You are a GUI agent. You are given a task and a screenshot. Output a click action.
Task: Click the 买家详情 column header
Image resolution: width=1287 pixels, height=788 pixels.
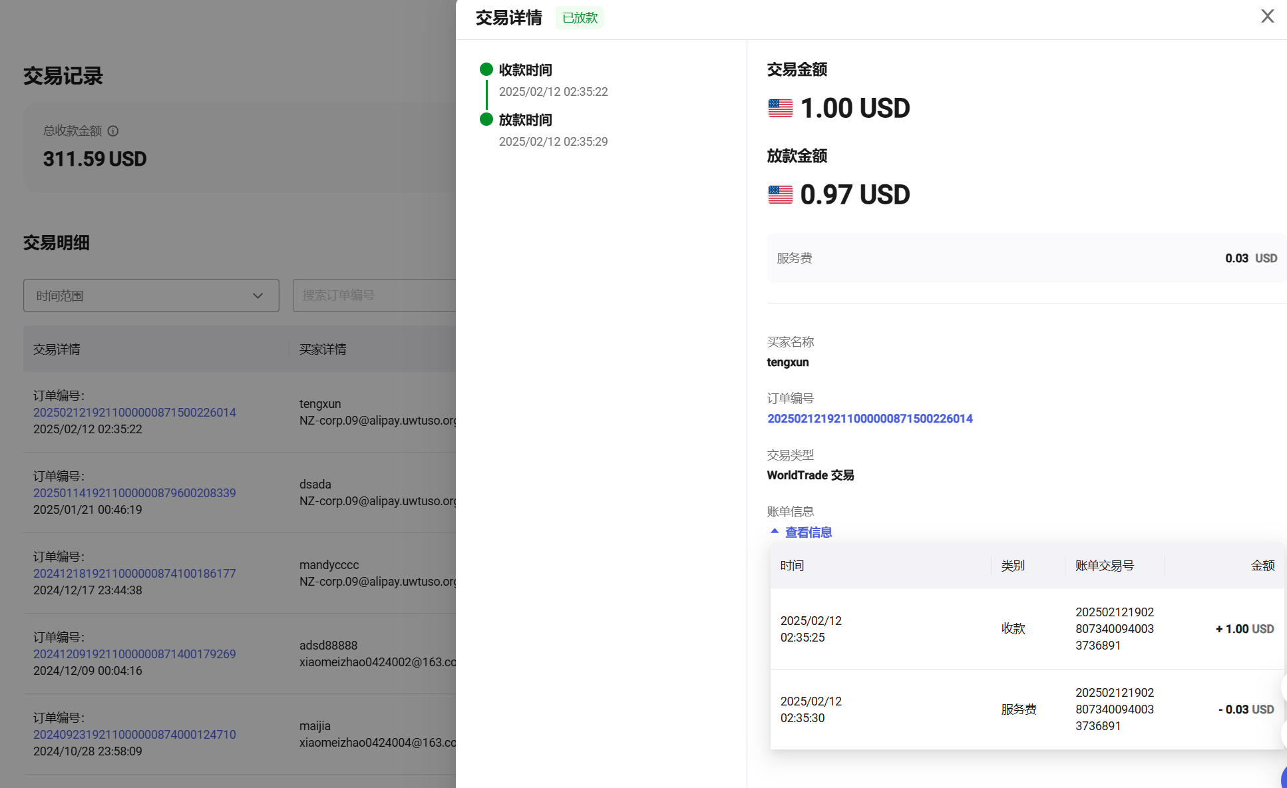323,349
